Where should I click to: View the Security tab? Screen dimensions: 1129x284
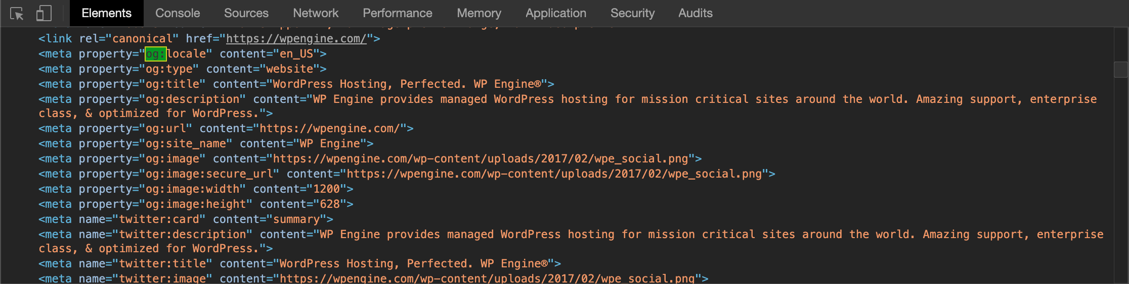[632, 13]
